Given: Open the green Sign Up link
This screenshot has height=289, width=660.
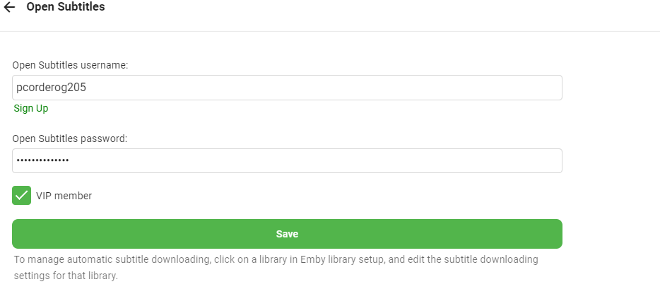Looking at the screenshot, I should 31,108.
